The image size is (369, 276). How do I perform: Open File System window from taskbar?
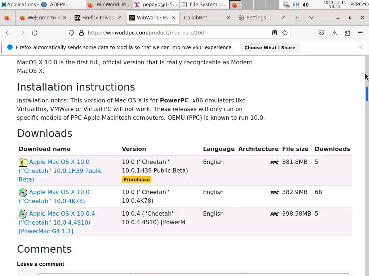click(203, 4)
